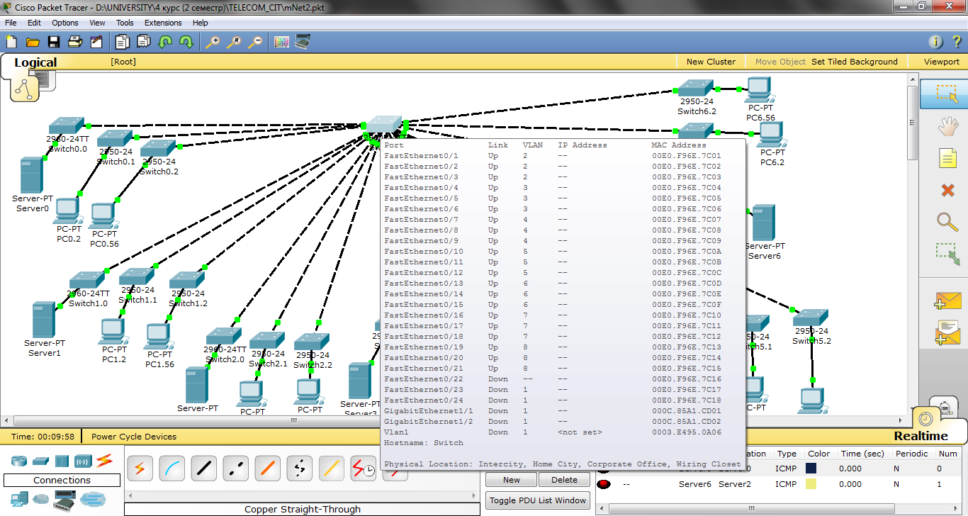Viewport: 968px width, 516px height.
Task: Zoom in with the plus magnifier
Action: click(212, 42)
